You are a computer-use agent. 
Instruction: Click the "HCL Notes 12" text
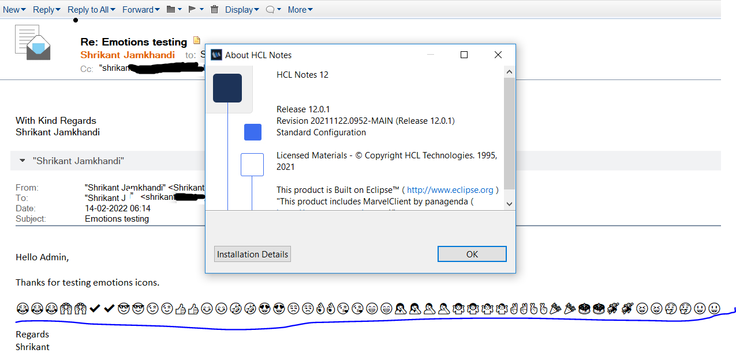tap(302, 75)
